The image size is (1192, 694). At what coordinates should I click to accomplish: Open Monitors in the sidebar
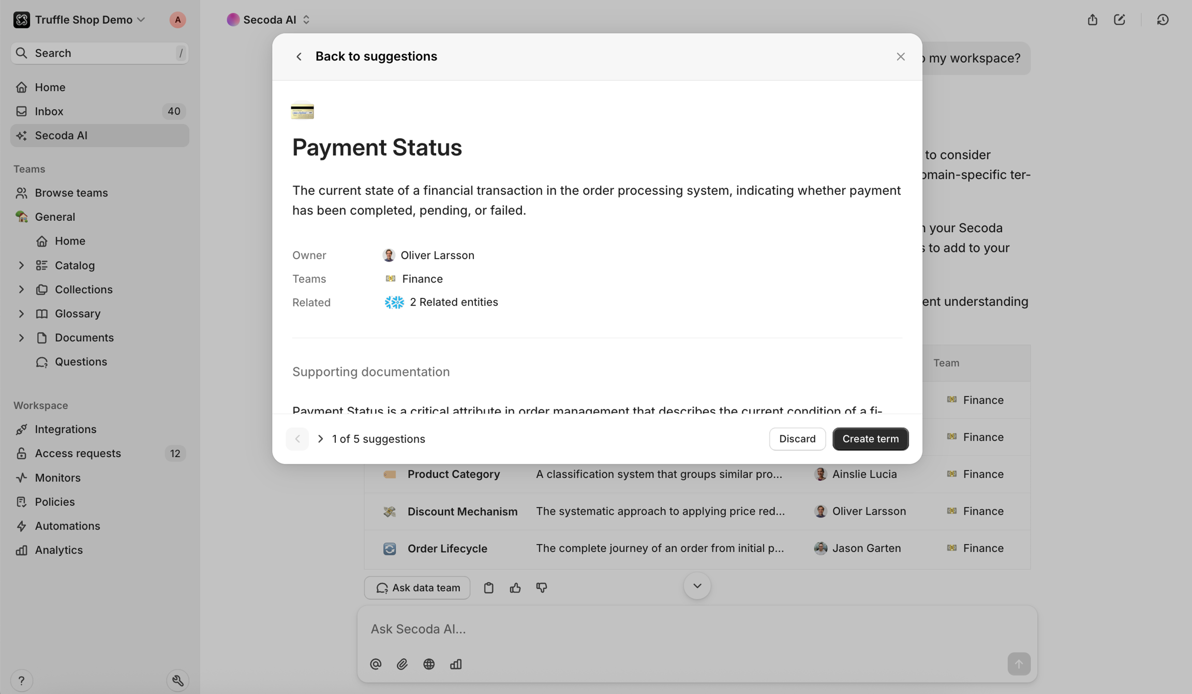(x=57, y=477)
